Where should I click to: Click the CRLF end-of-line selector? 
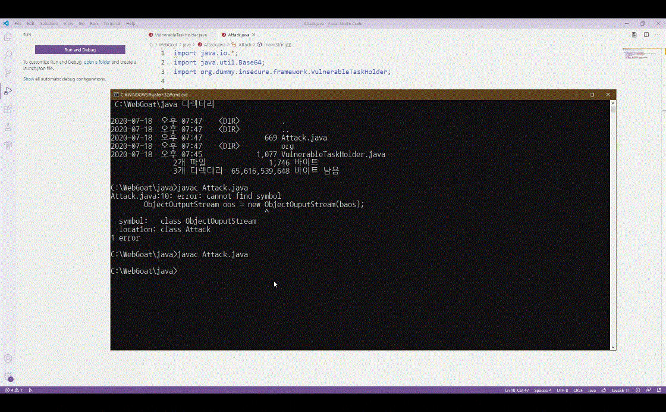(x=577, y=390)
